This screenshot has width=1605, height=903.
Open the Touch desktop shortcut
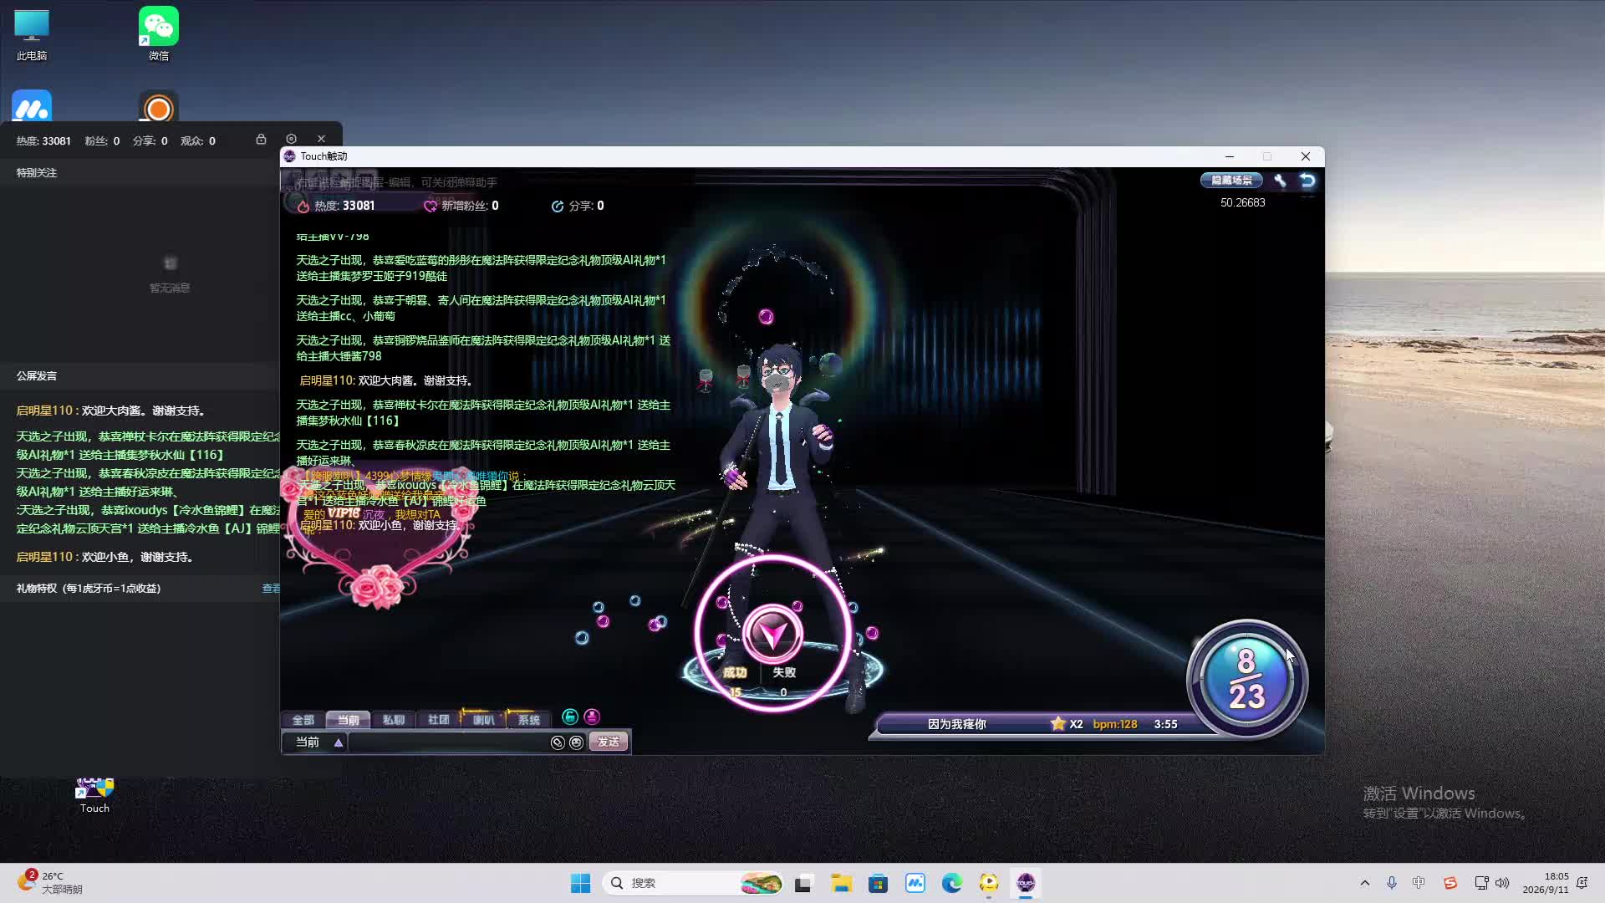coord(94,796)
